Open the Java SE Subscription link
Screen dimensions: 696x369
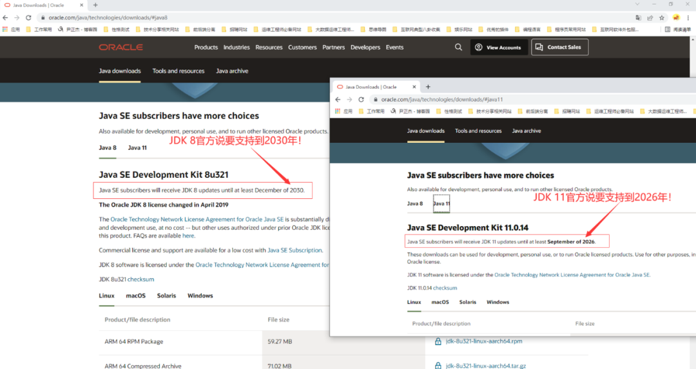(295, 250)
